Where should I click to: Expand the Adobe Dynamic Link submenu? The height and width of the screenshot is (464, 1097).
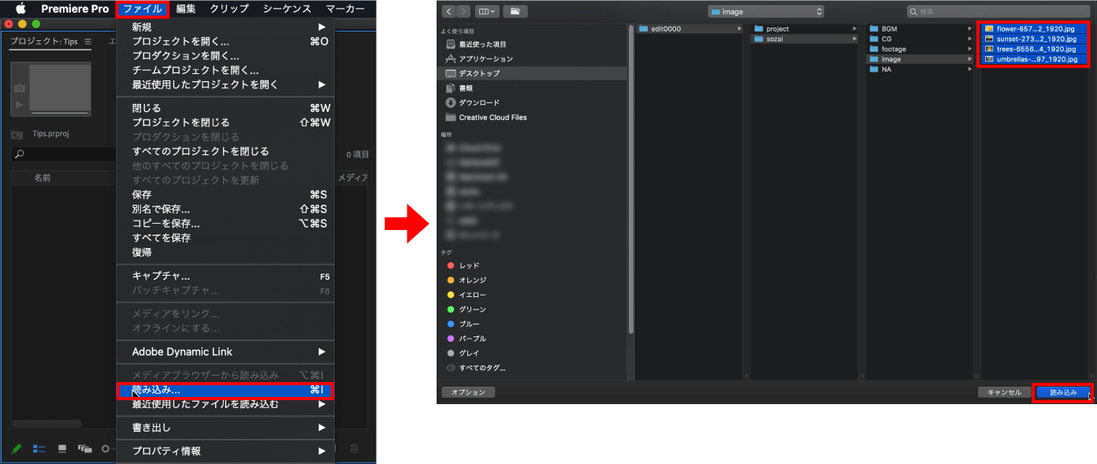pyautogui.click(x=225, y=351)
